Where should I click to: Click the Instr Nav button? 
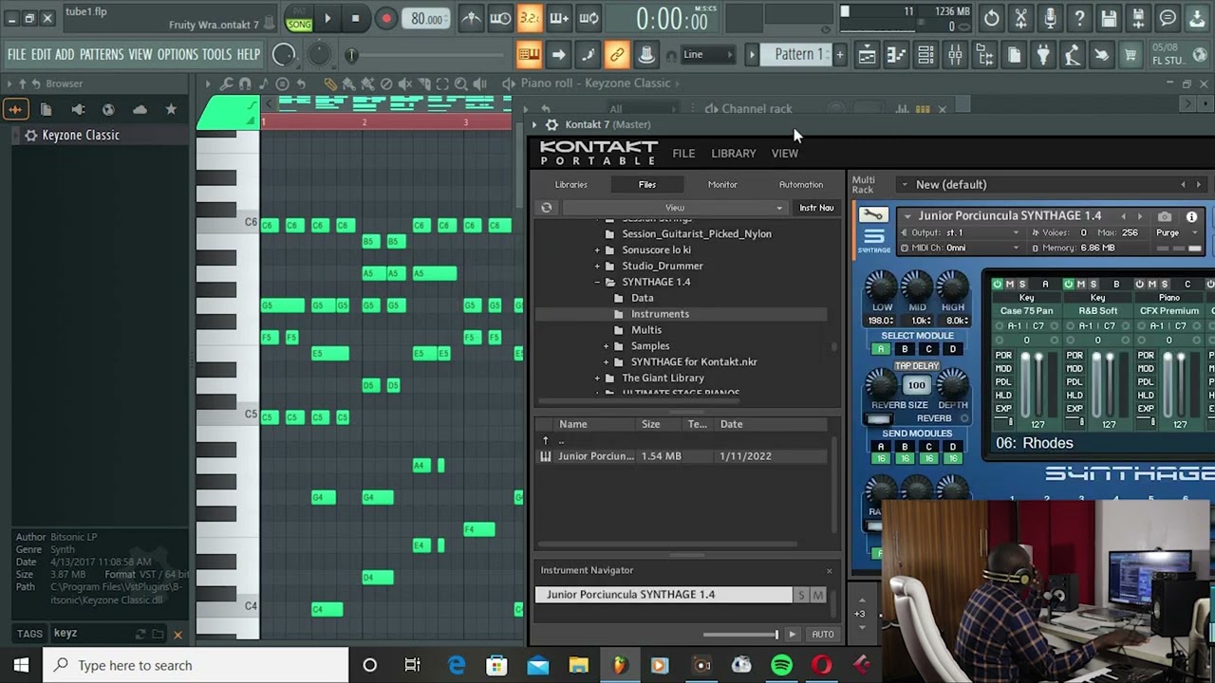(816, 208)
